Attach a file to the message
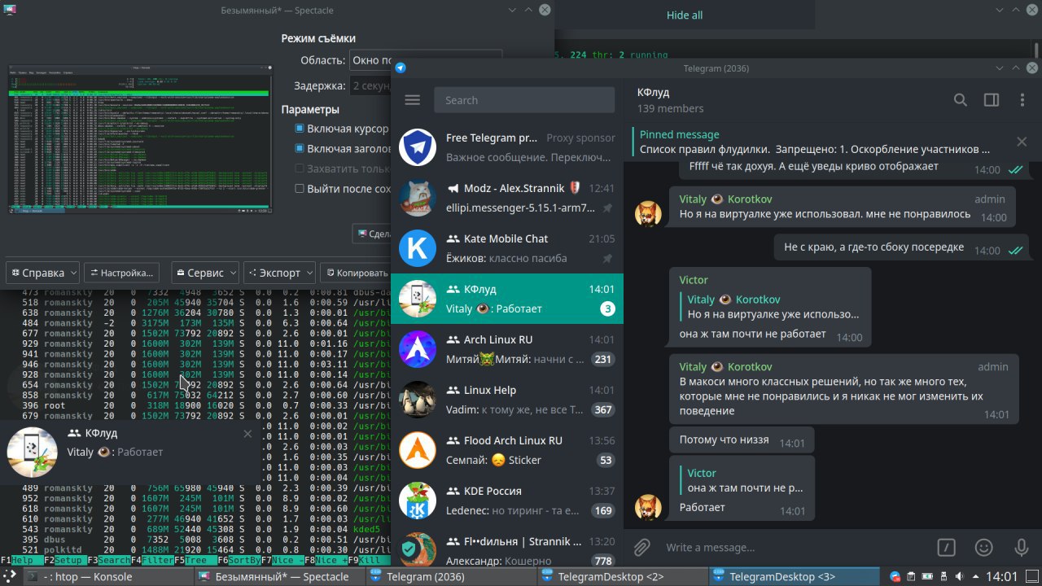The height and width of the screenshot is (586, 1042). [642, 547]
